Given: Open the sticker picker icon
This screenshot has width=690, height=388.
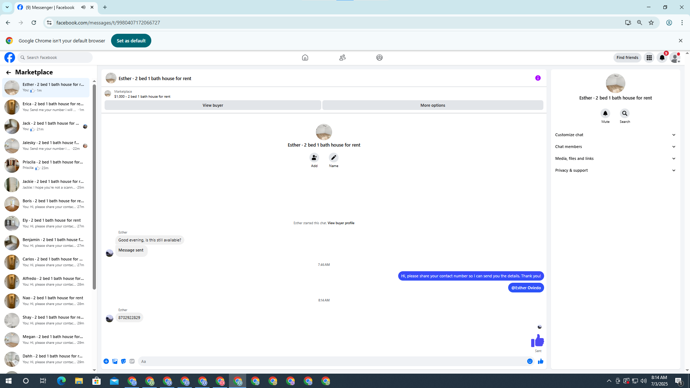Looking at the screenshot, I should tap(123, 361).
